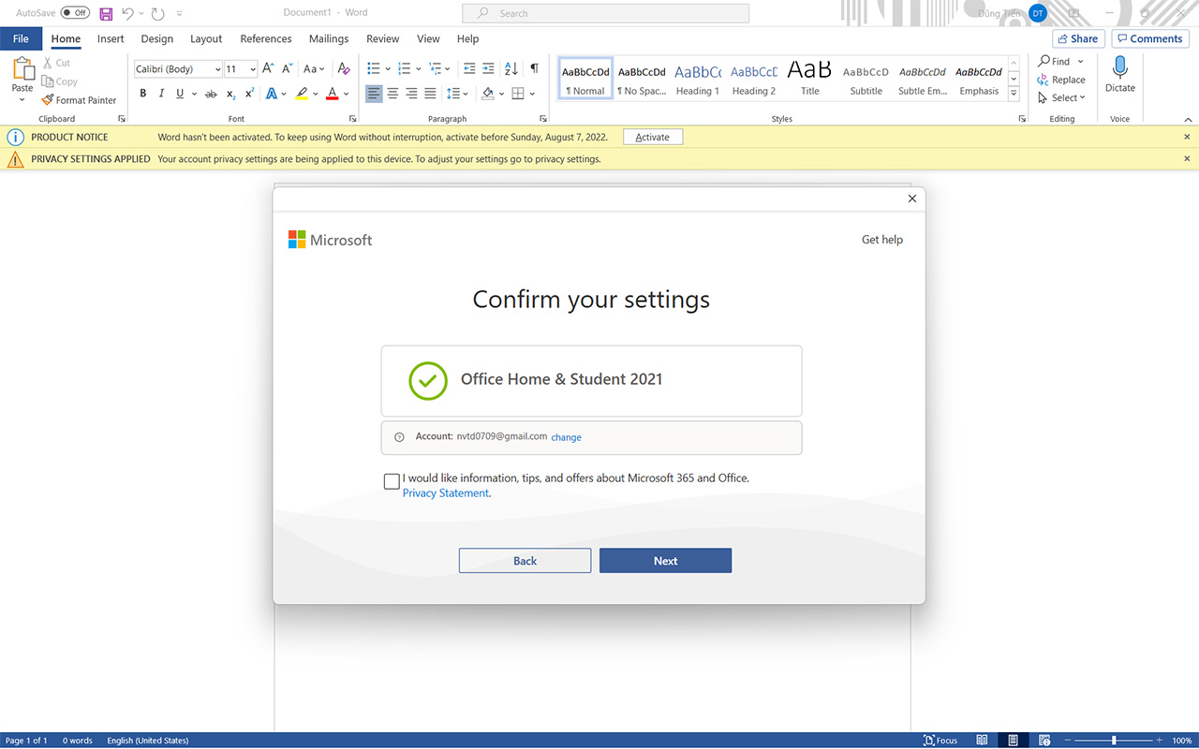
Task: Expand the Styles gallery
Action: [x=1014, y=95]
